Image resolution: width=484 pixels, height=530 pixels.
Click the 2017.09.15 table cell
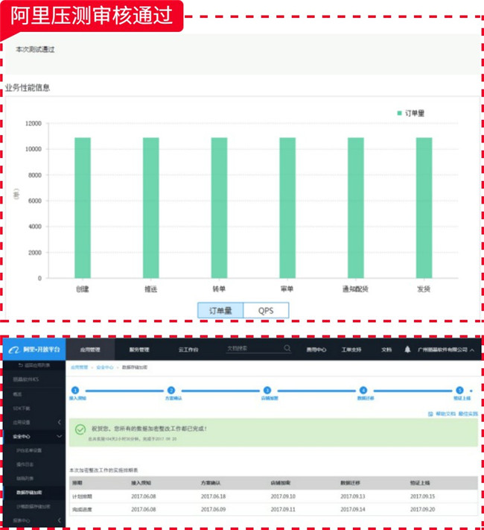pyautogui.click(x=422, y=496)
